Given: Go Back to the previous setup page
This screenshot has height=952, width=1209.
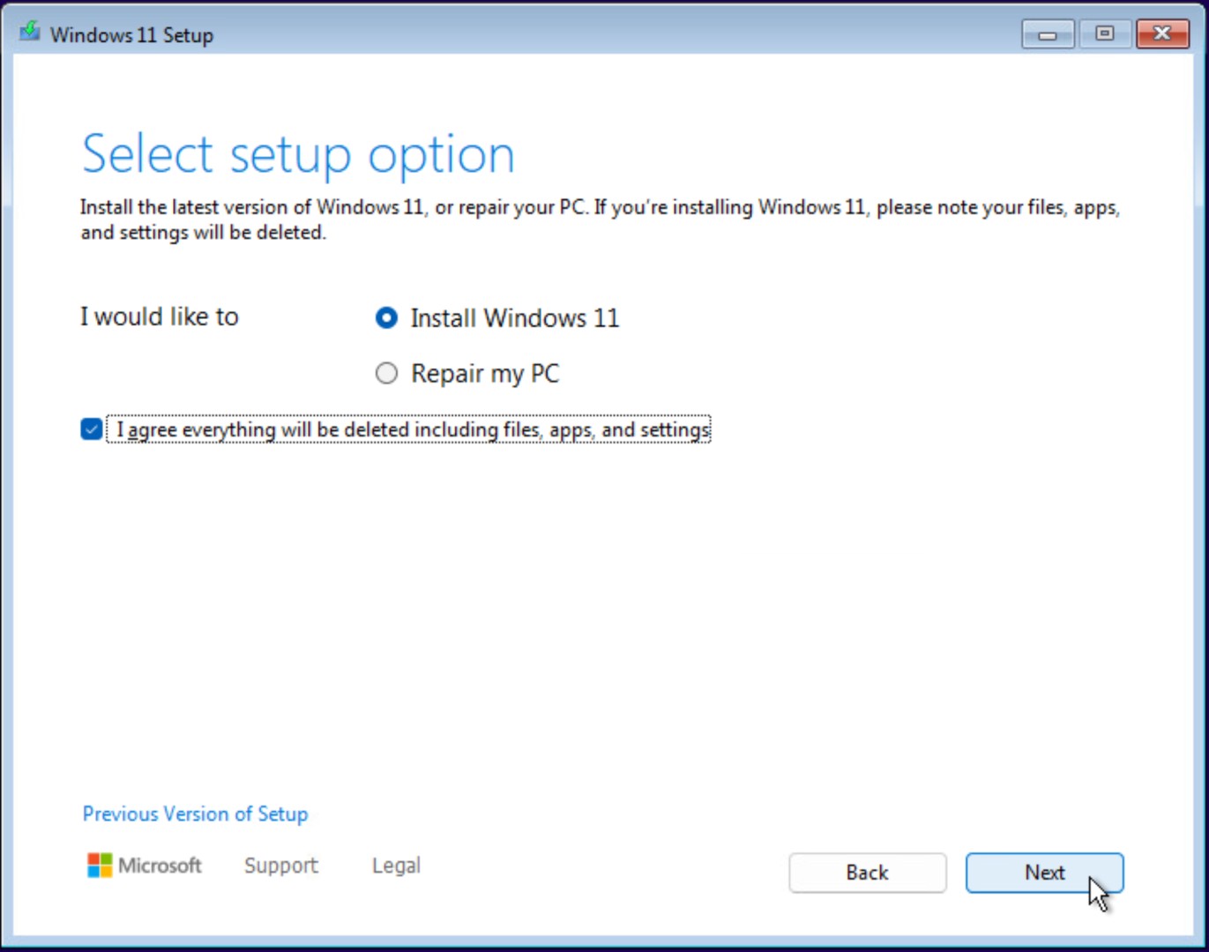Looking at the screenshot, I should 868,873.
